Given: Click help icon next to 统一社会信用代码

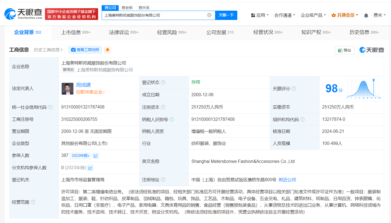Looking at the screenshot, I should coord(50,107).
